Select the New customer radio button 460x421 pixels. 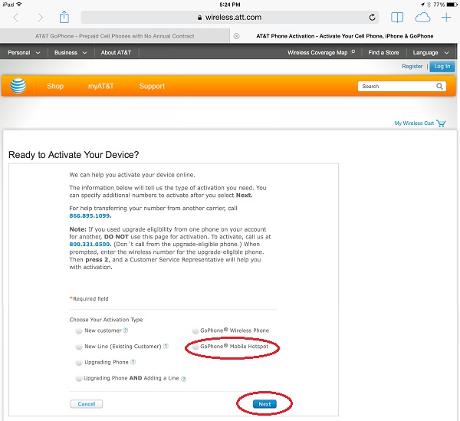79,331
